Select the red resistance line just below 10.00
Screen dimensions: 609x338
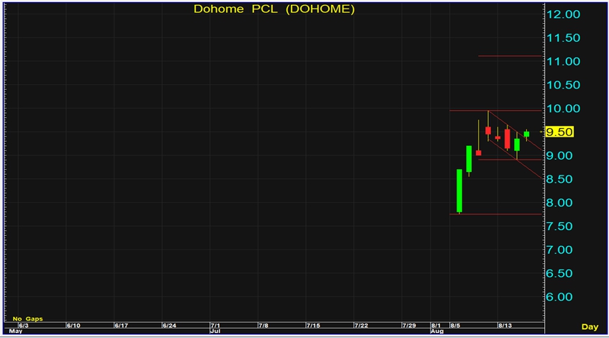click(495, 111)
